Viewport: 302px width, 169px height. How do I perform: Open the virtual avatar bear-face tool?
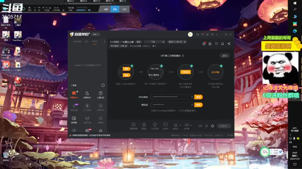pos(87,120)
